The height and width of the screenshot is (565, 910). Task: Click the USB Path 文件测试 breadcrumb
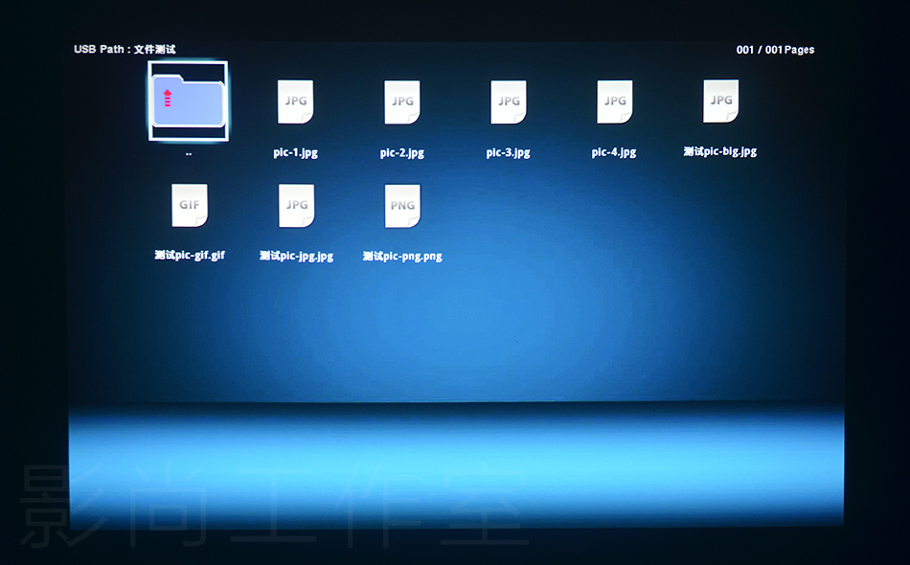pyautogui.click(x=125, y=49)
